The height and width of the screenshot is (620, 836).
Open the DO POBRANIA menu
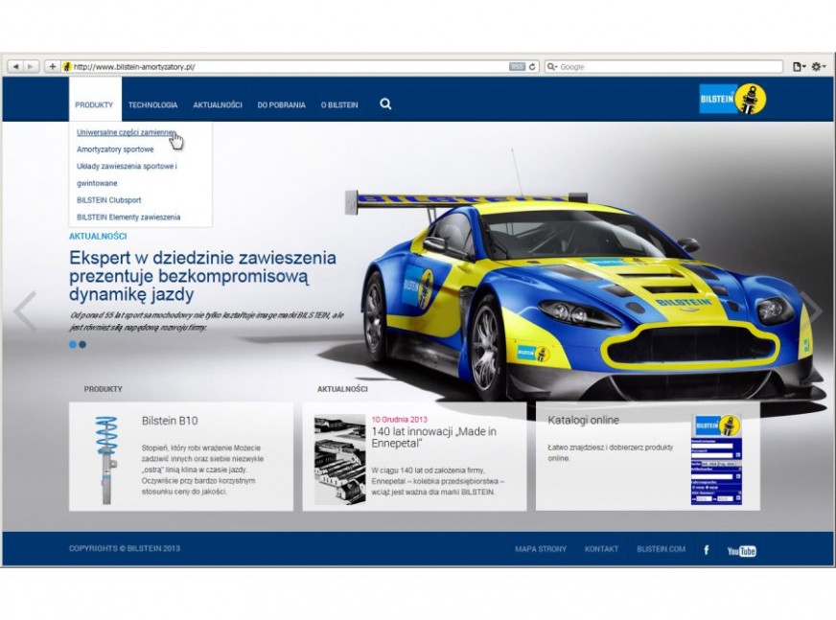282,105
